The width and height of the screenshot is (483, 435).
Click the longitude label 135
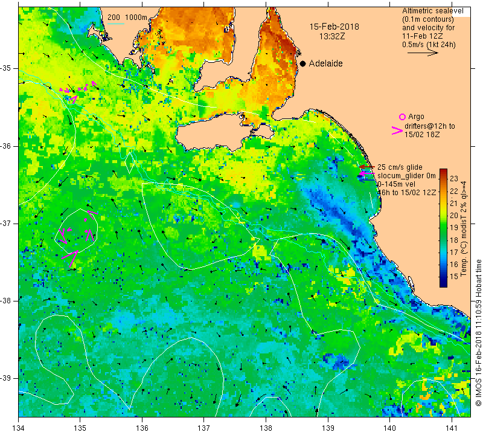point(80,428)
